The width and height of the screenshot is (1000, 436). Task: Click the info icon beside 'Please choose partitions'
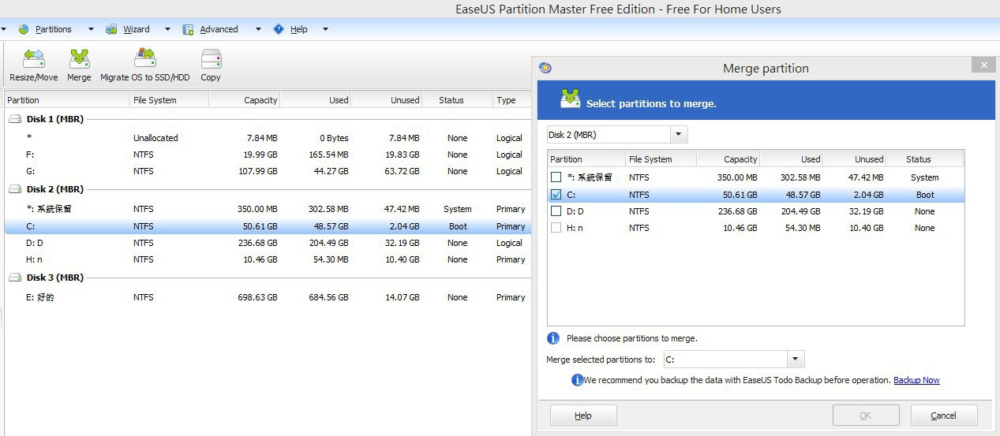tap(553, 338)
